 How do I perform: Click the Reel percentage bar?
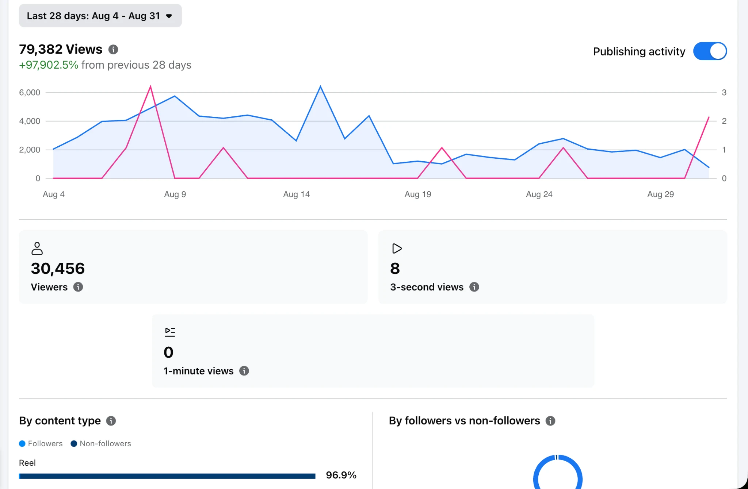pos(167,476)
